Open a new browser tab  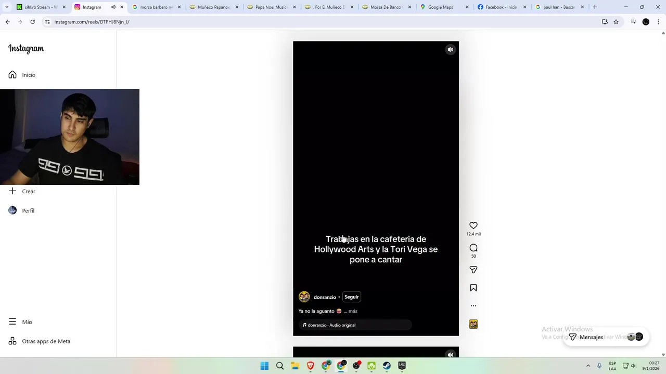click(595, 7)
